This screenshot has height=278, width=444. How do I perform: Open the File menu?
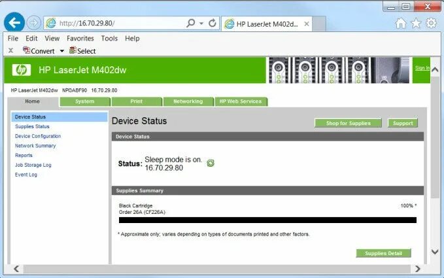point(13,38)
